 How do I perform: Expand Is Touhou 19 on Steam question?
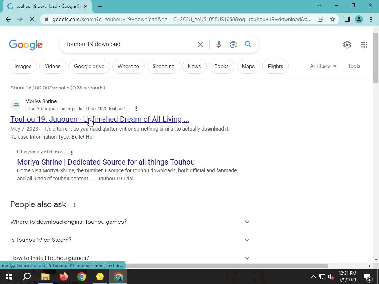coord(131,240)
